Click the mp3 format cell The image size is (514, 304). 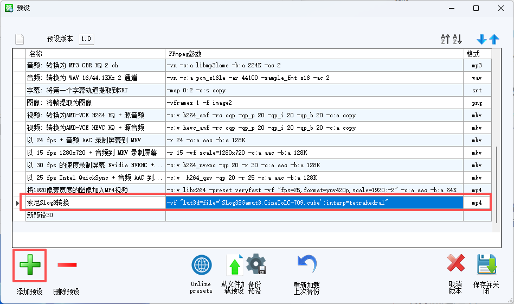[477, 65]
